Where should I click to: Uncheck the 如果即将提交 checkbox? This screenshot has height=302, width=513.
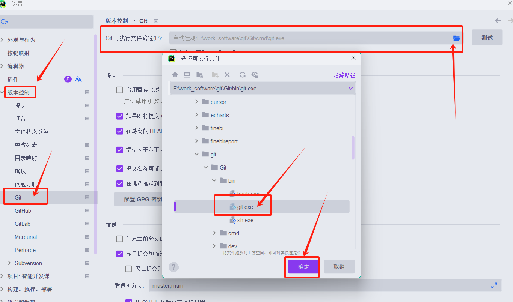(120, 116)
